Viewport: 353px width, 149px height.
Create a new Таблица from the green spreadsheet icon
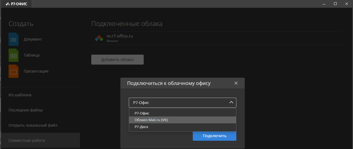coord(14,55)
